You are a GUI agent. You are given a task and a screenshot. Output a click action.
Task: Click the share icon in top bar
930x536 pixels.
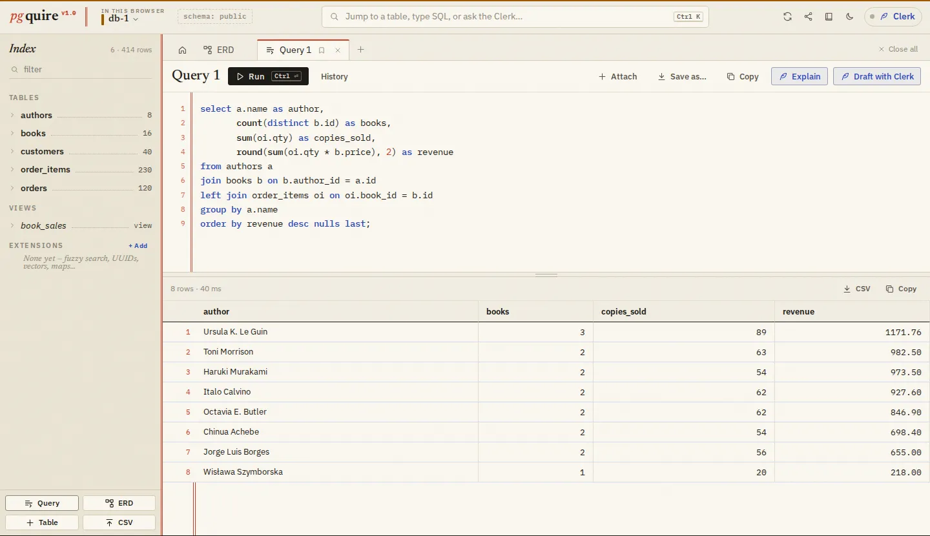click(x=808, y=17)
